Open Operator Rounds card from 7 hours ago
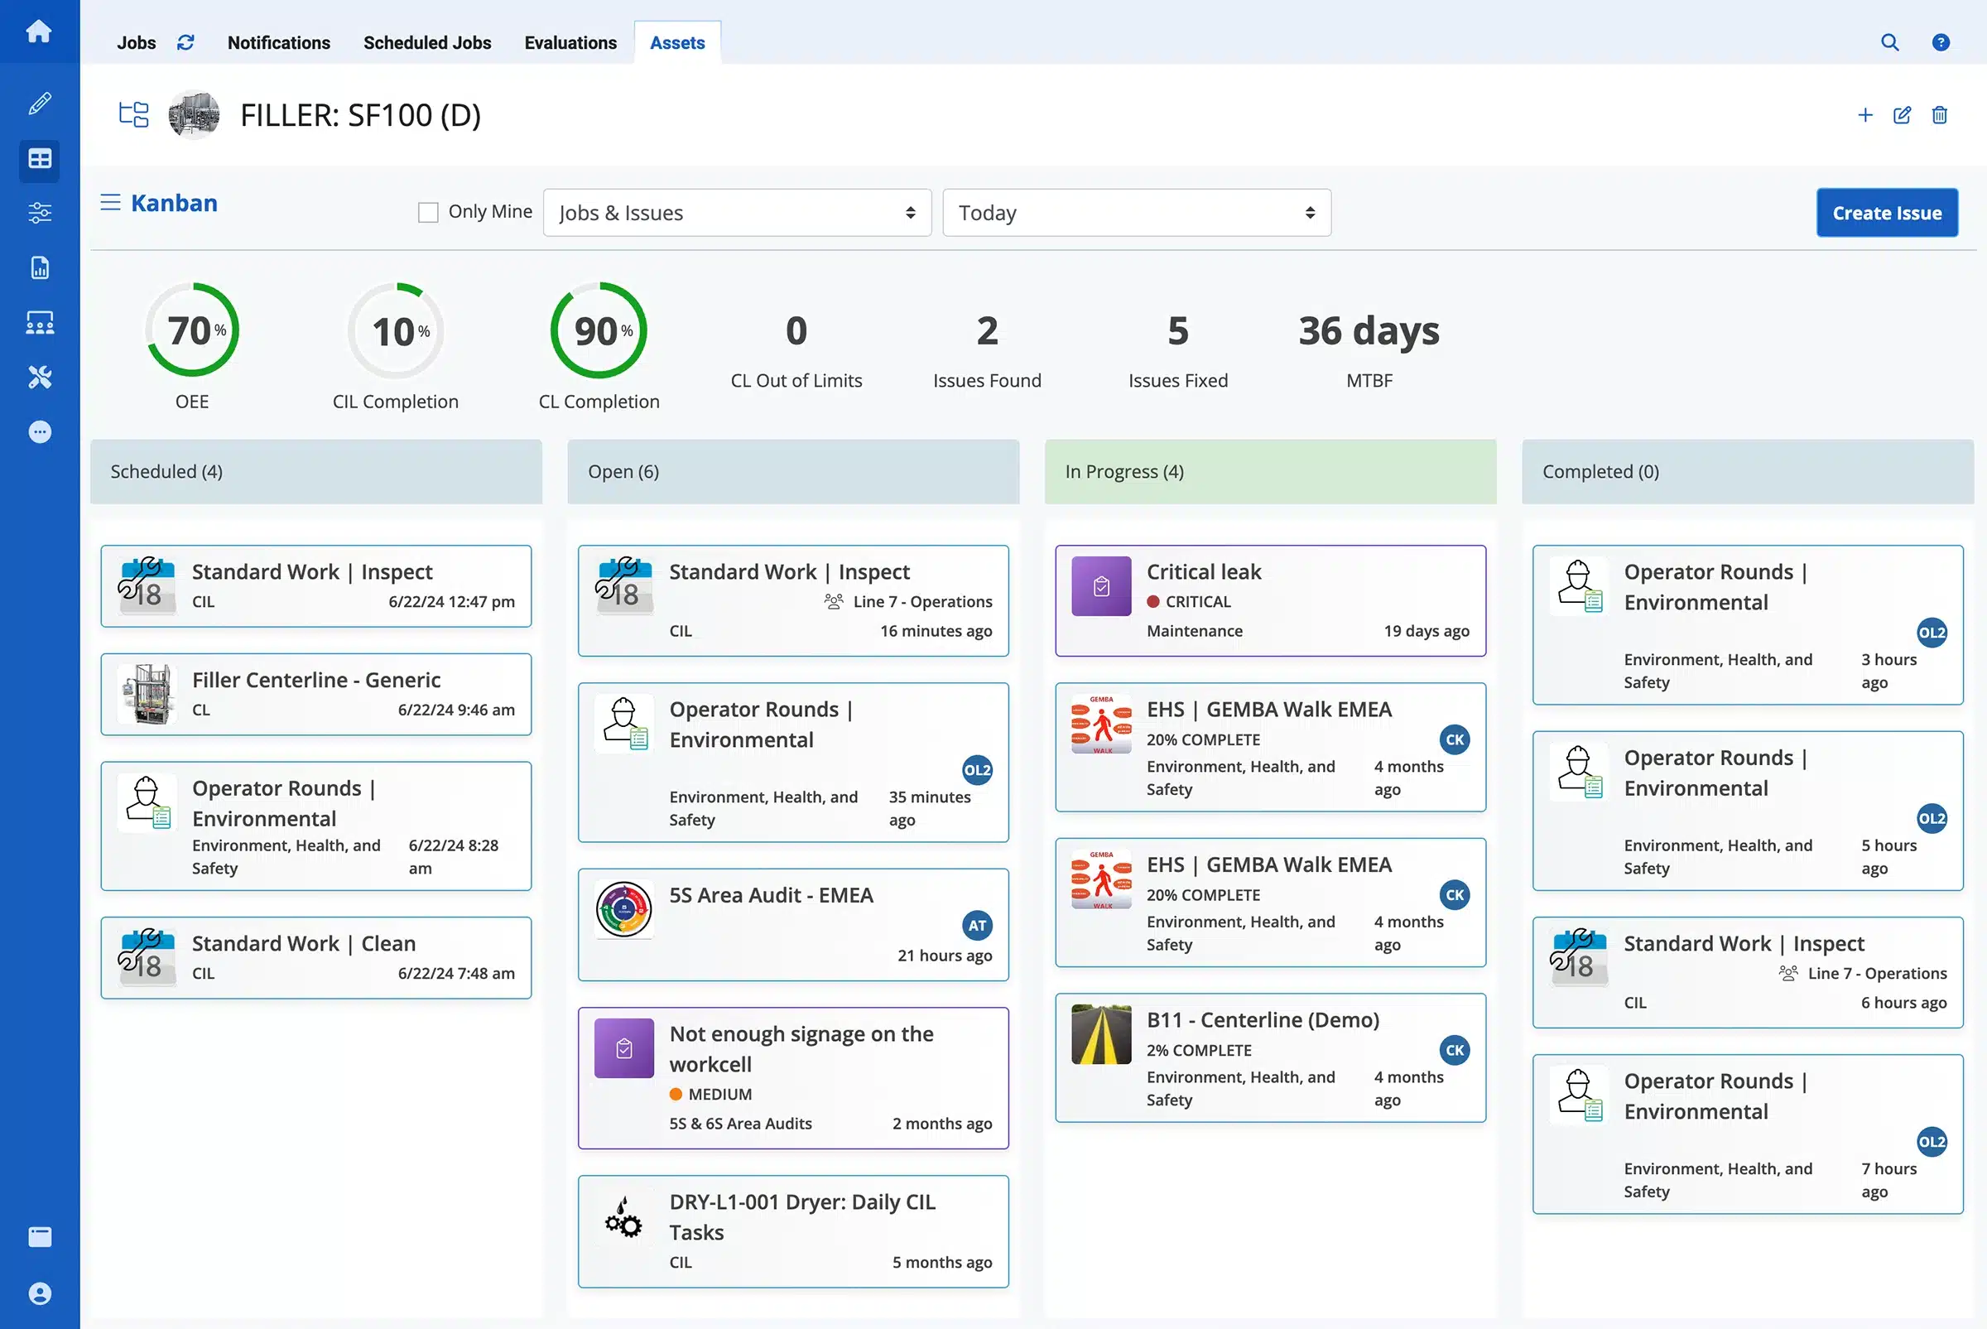1987x1329 pixels. tap(1747, 1135)
